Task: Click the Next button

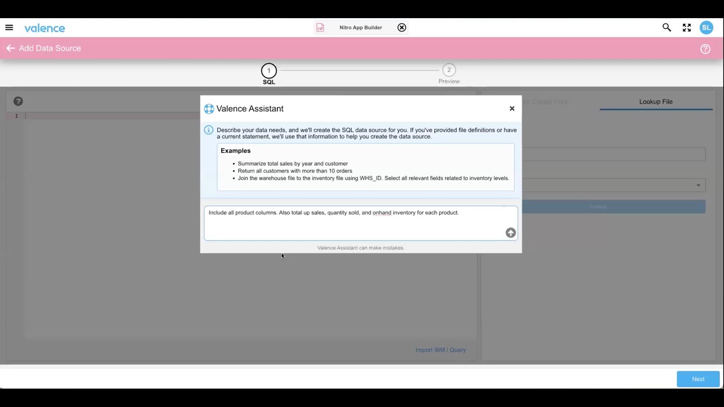Action: [x=698, y=379]
